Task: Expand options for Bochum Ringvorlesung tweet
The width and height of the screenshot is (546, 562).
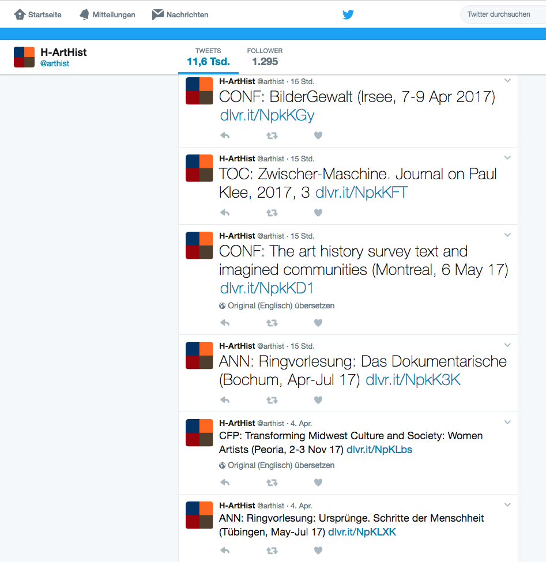Action: 507,345
